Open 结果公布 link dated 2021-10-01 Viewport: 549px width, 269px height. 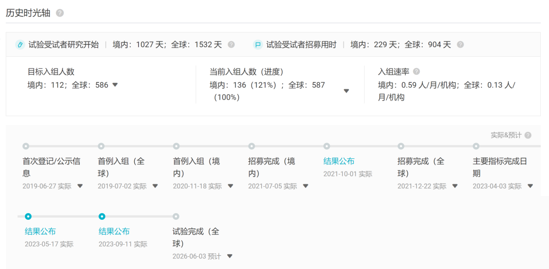click(339, 161)
